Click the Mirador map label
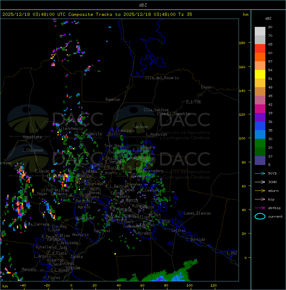Screen dimensions: 286x290 [145, 233]
